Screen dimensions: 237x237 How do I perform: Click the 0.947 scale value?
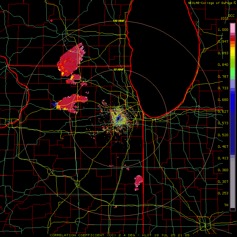pos(223,41)
